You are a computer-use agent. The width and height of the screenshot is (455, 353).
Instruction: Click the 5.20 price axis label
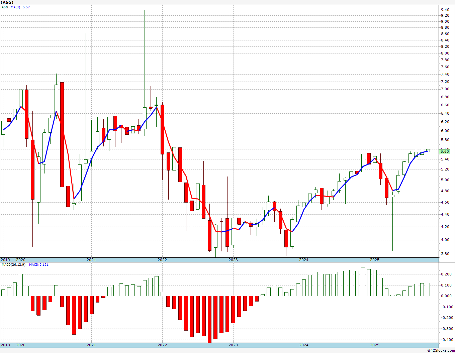coord(445,169)
